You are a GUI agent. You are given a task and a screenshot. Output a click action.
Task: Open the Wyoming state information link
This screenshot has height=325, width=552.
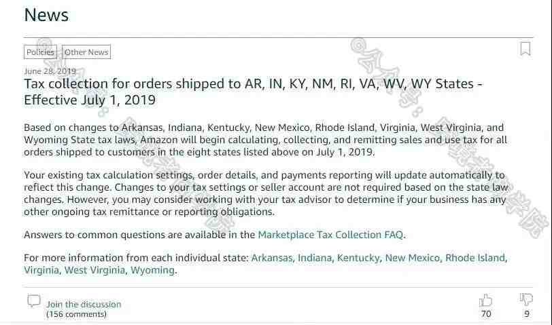point(152,271)
